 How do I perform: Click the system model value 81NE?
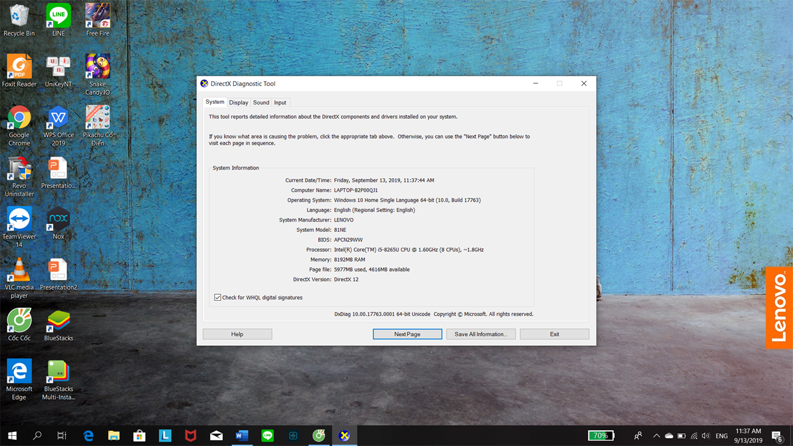pyautogui.click(x=340, y=230)
